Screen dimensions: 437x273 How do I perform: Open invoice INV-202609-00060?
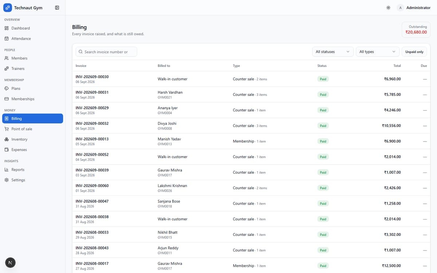point(92,186)
